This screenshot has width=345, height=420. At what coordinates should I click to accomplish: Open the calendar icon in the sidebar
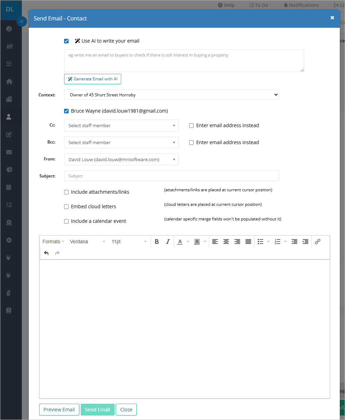(9, 187)
